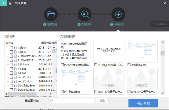Click the folder icon for step 选择功能
This screenshot has height=110, width=169.
click(x=51, y=14)
